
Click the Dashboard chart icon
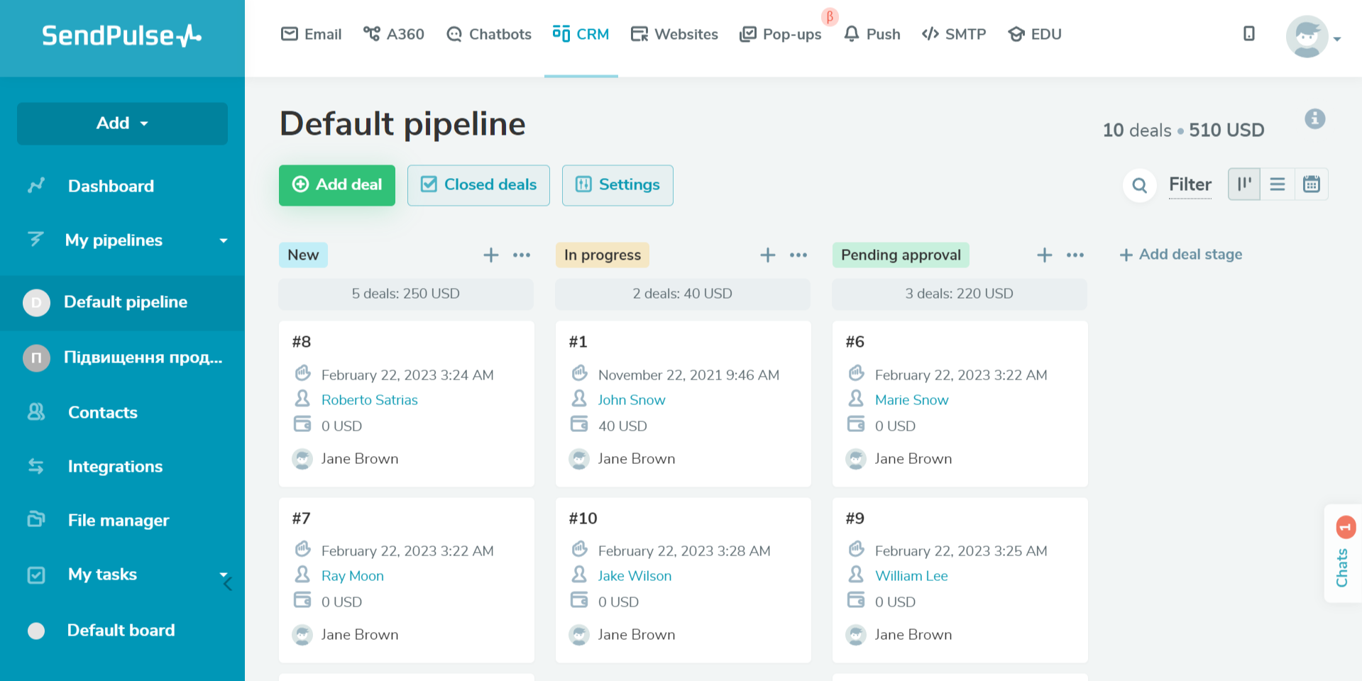[36, 185]
